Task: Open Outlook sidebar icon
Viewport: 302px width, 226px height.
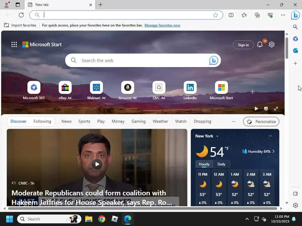Action: pos(295,51)
